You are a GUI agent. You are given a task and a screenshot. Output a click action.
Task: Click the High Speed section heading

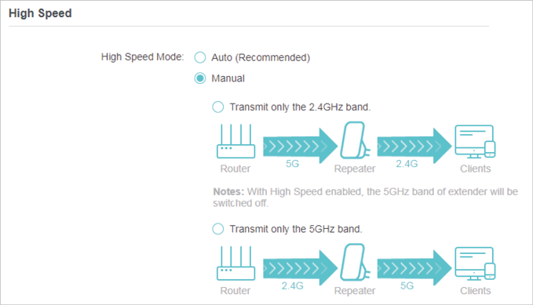[40, 13]
